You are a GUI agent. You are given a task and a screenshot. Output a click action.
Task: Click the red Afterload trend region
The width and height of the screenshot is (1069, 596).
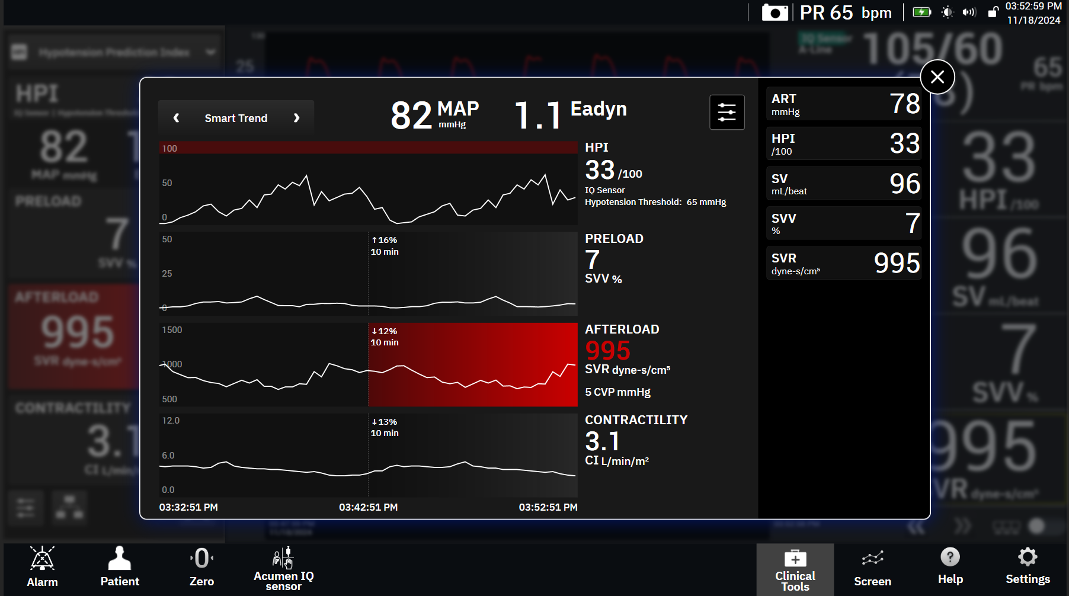coord(472,364)
